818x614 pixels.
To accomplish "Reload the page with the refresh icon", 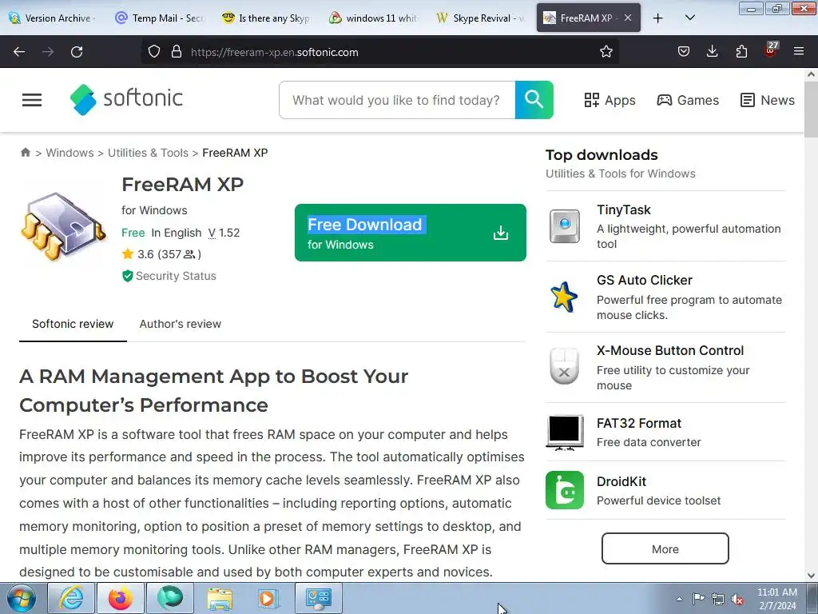I will pyautogui.click(x=77, y=52).
